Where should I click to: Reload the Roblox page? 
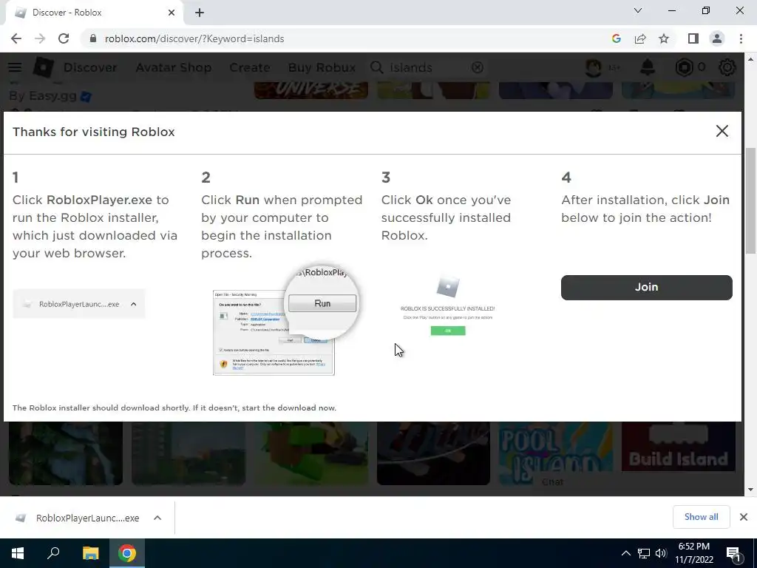(x=64, y=38)
